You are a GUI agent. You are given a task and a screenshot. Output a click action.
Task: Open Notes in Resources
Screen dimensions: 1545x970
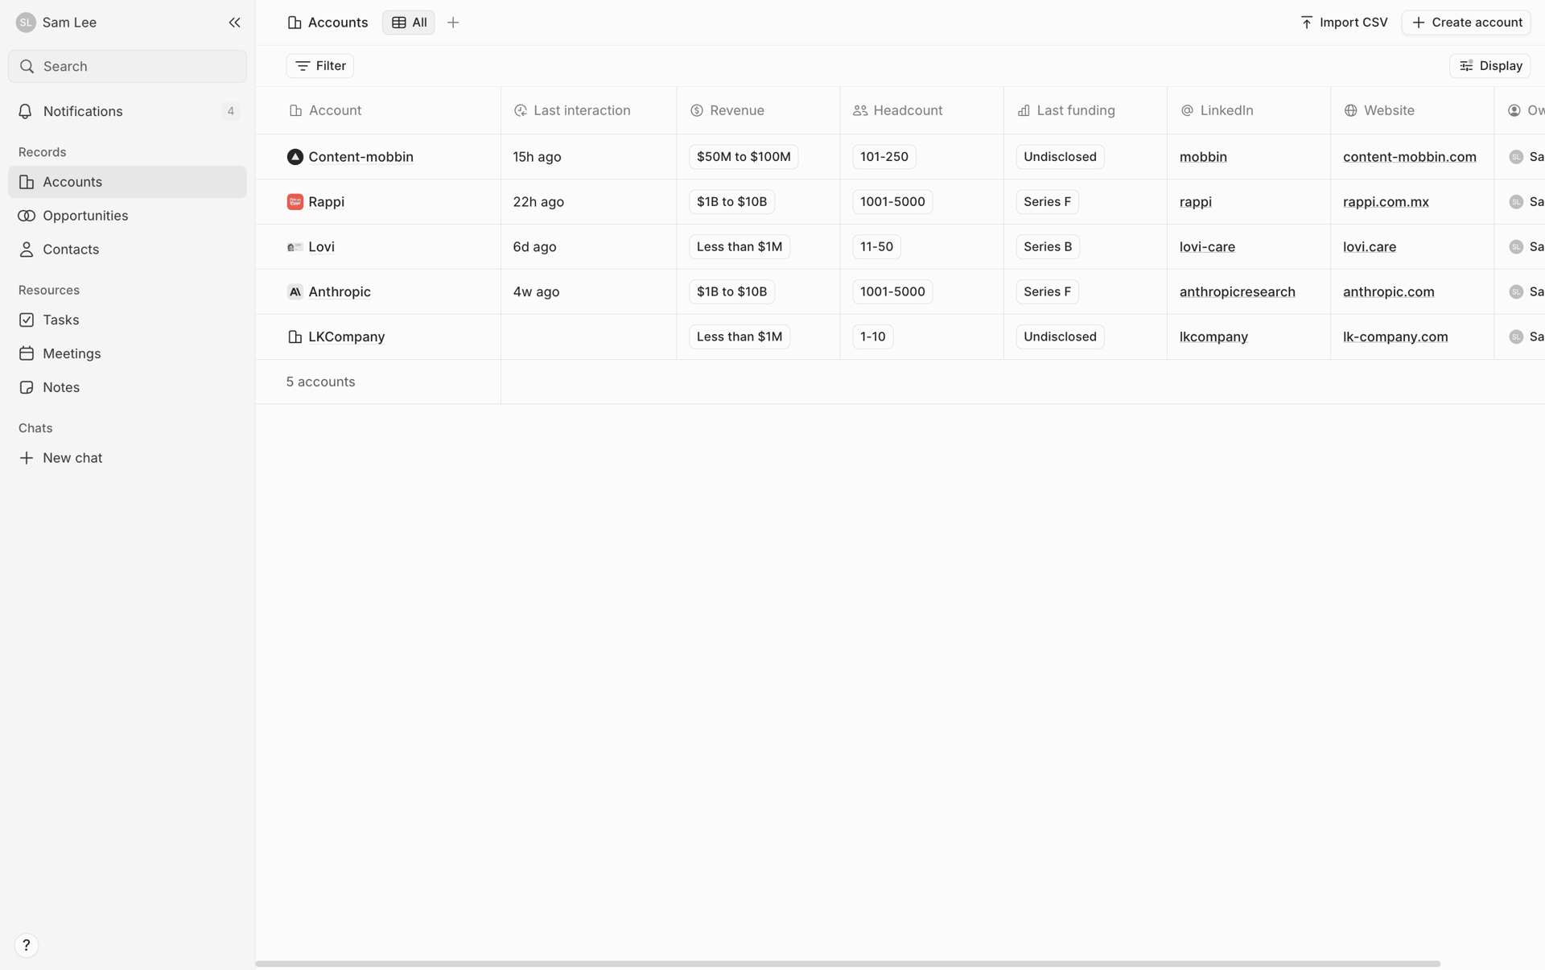tap(127, 387)
